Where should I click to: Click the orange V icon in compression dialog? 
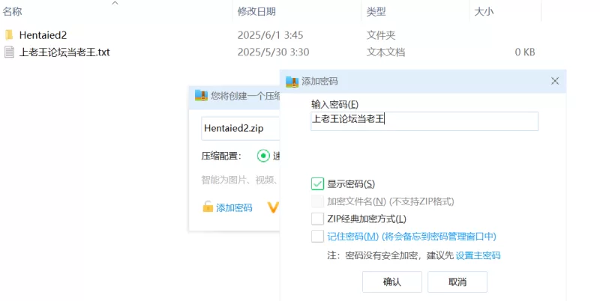(273, 207)
